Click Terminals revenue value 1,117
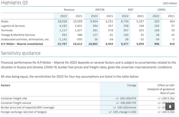Screen dimensions: 179x117 coord(63,30)
